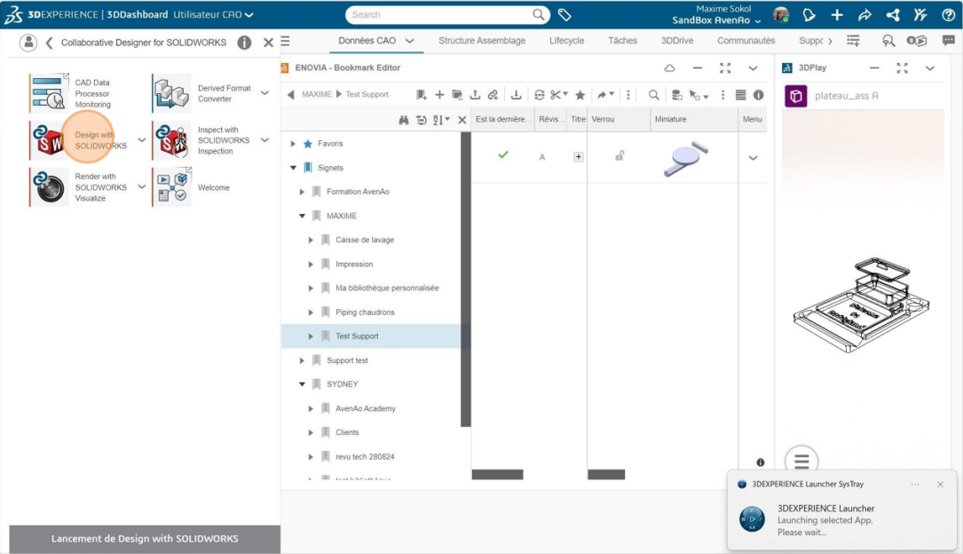963x554 pixels.
Task: Expand Render with SOLIDWORKS Visualize chevron
Action: tap(142, 186)
